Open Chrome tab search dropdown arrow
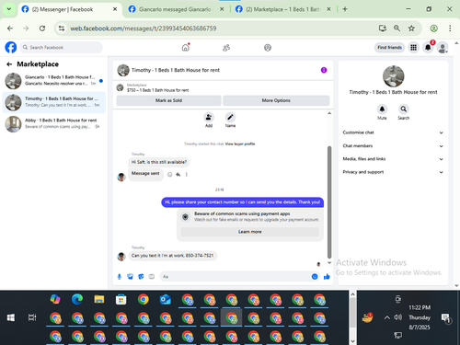Screen dimensions: 460x345 (9, 9)
